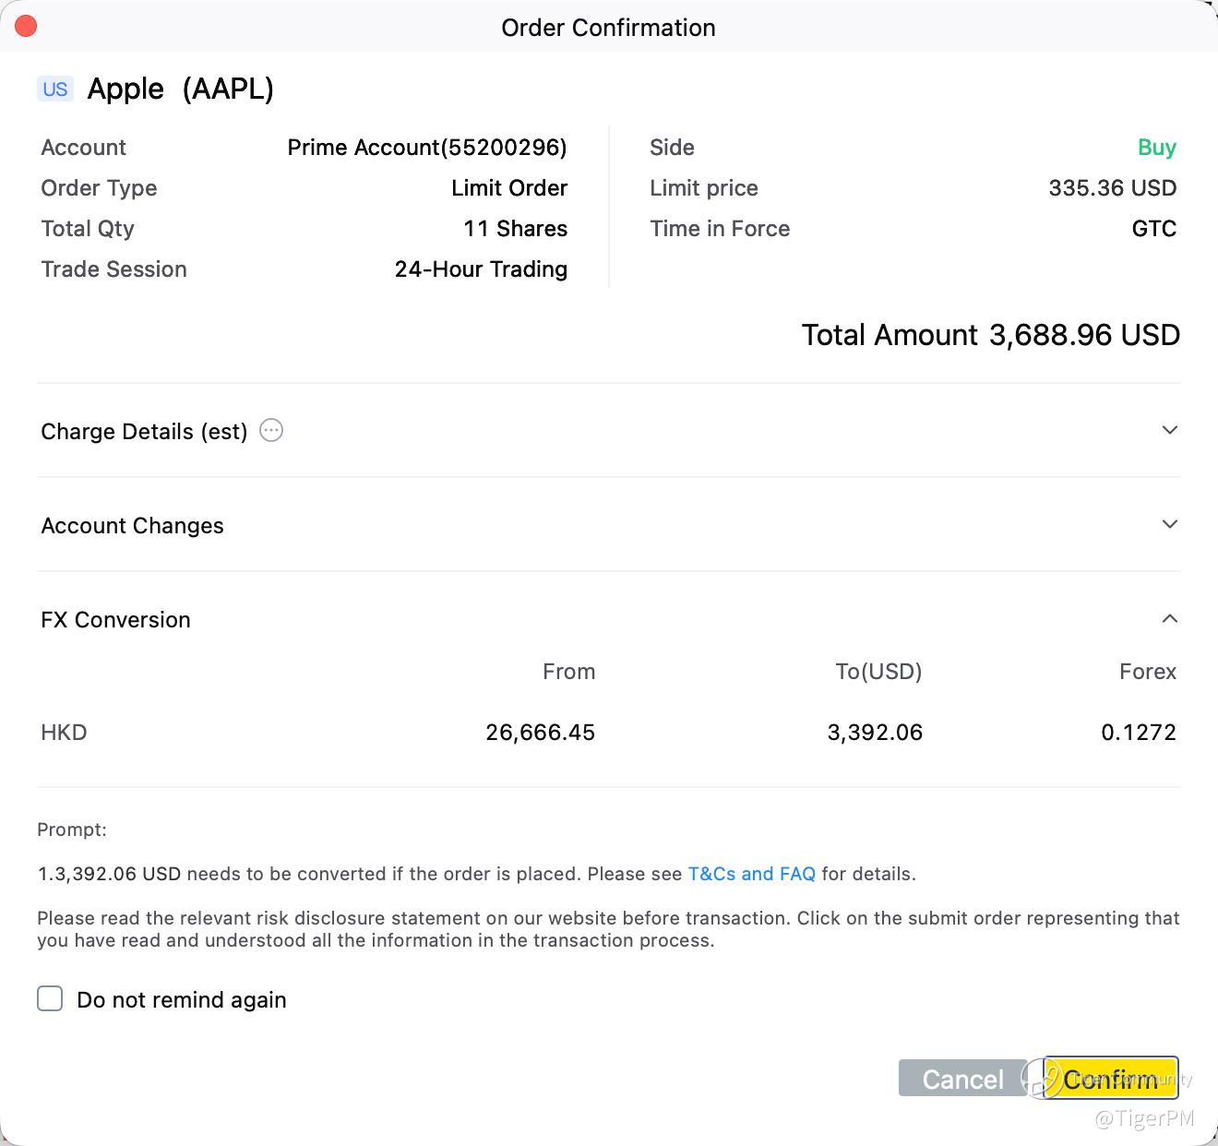1218x1146 pixels.
Task: Click the Order Confirmation window title
Action: [x=609, y=28]
